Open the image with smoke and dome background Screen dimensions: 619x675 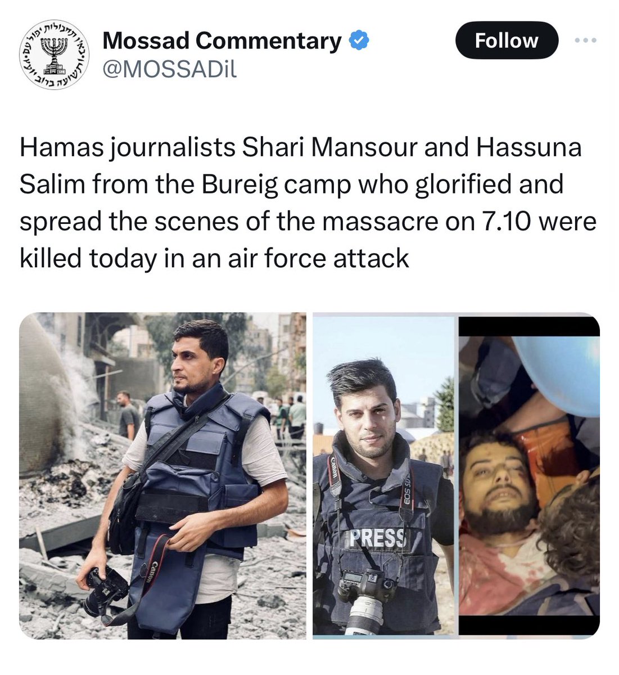point(162,476)
